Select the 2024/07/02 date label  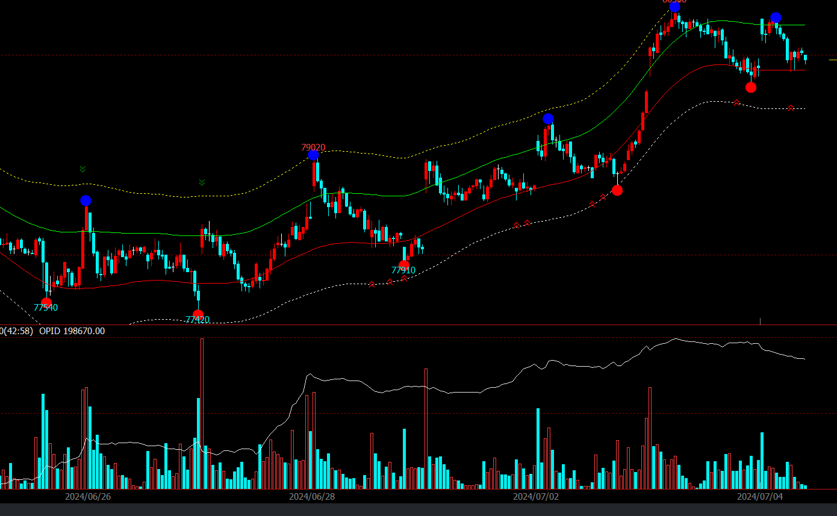tap(536, 497)
